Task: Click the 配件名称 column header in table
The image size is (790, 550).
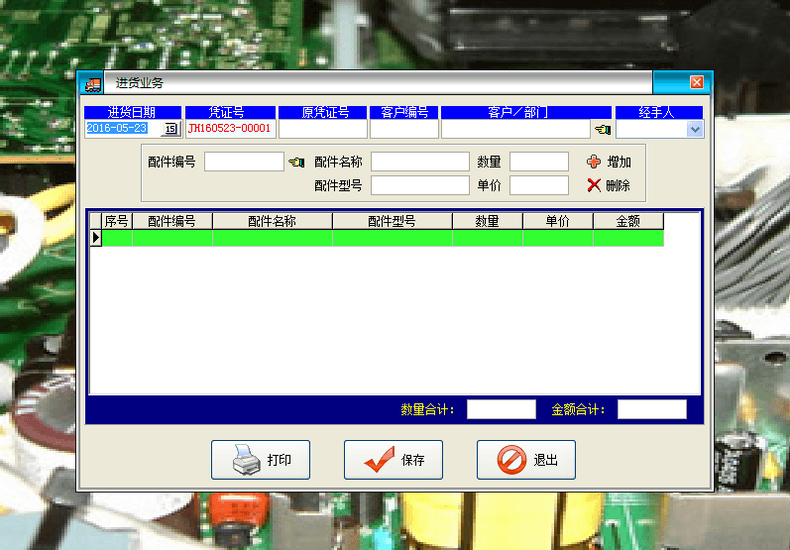Action: 272,222
